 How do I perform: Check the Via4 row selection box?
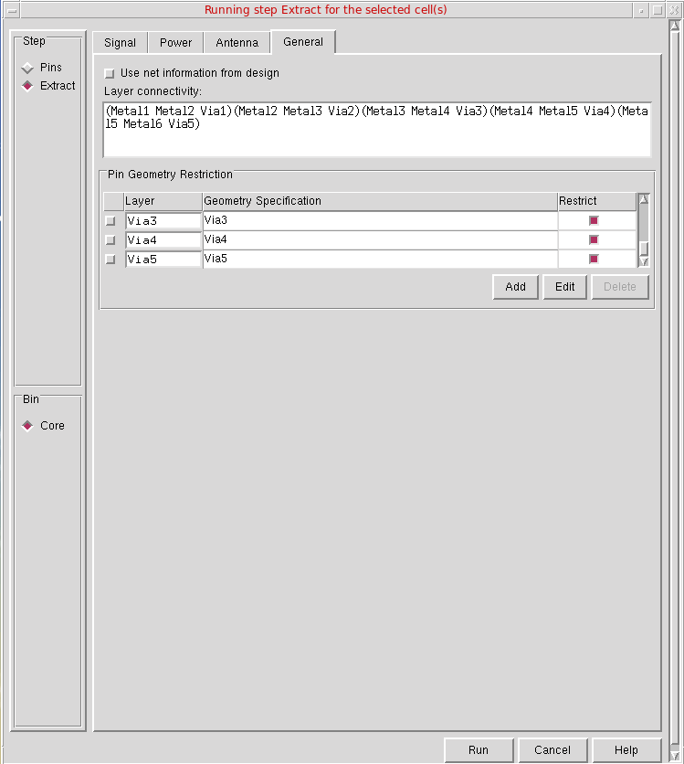click(x=110, y=239)
